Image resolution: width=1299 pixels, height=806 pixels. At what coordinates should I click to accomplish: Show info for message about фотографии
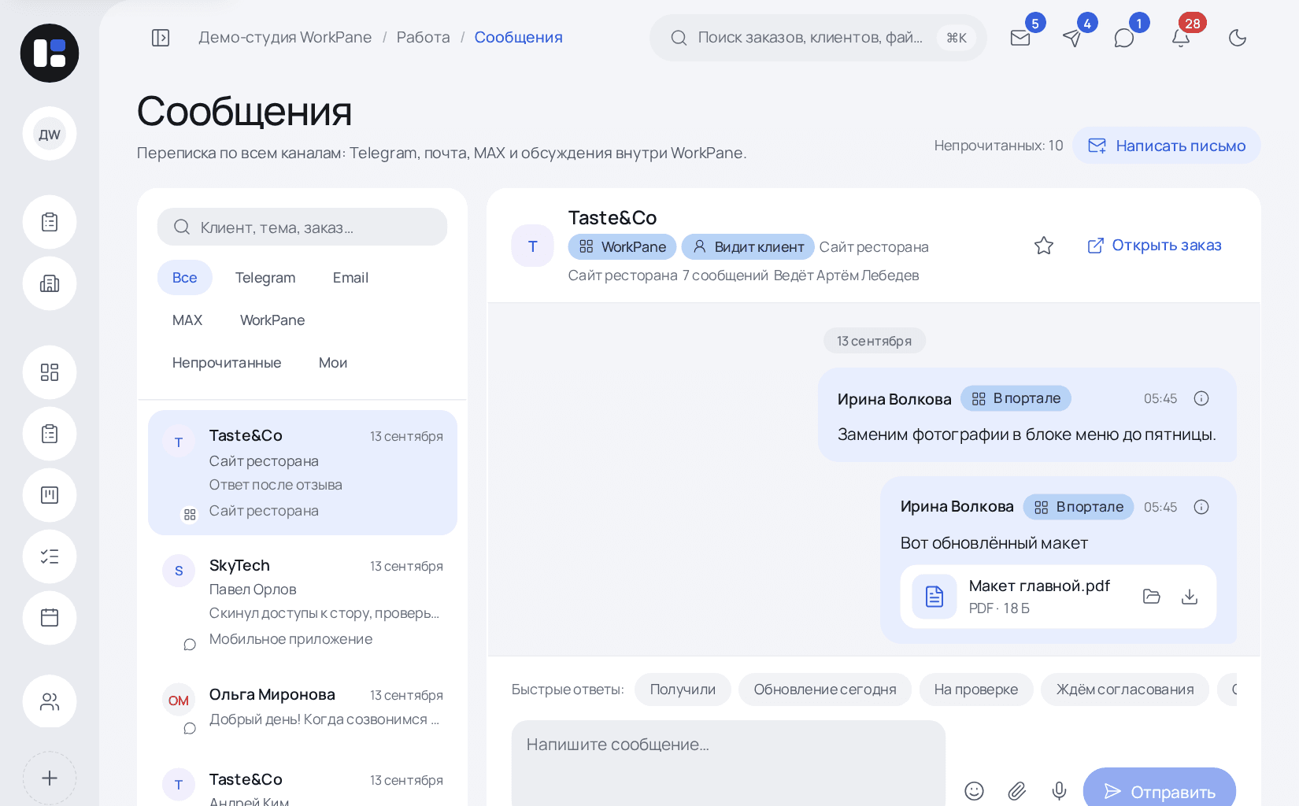pos(1201,398)
